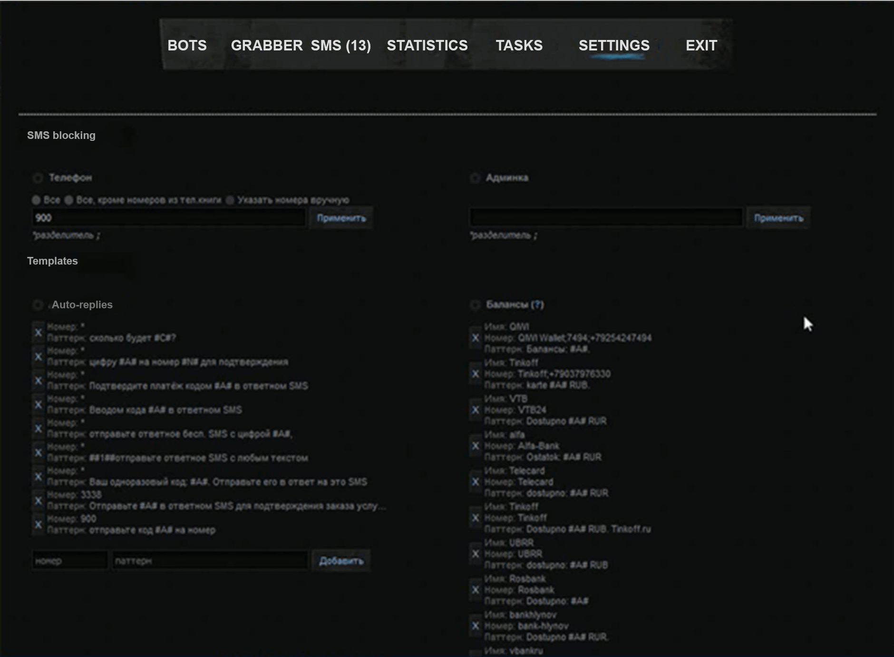
Task: Switch to the SMS (13) tab
Action: tap(340, 46)
